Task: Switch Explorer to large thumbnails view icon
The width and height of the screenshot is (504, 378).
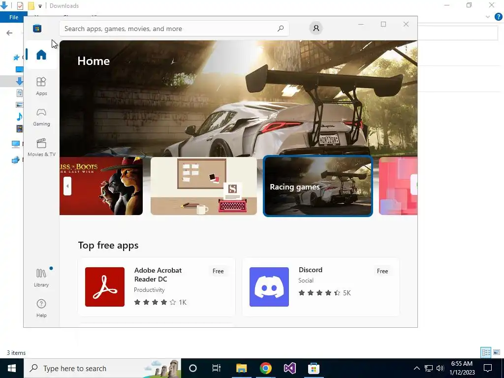Action: (x=497, y=352)
